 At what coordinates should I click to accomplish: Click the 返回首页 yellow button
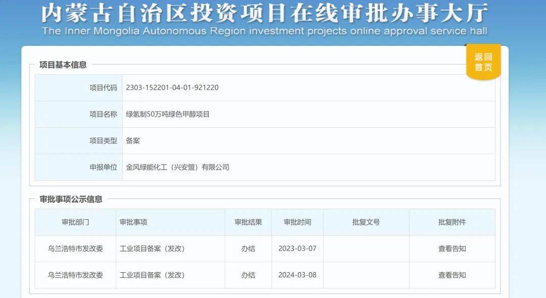click(x=482, y=62)
